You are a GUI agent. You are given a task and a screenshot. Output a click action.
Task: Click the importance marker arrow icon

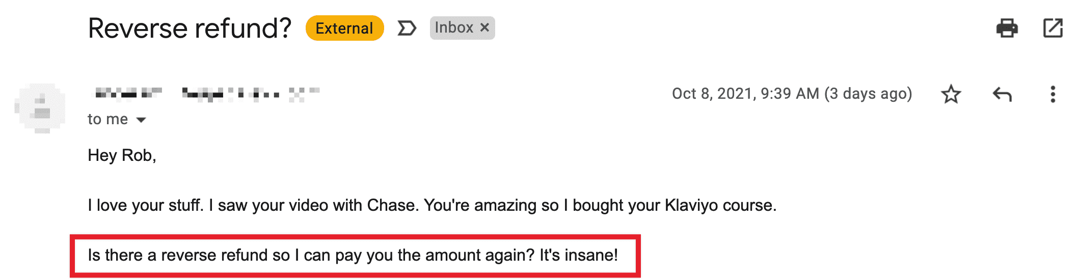(407, 28)
